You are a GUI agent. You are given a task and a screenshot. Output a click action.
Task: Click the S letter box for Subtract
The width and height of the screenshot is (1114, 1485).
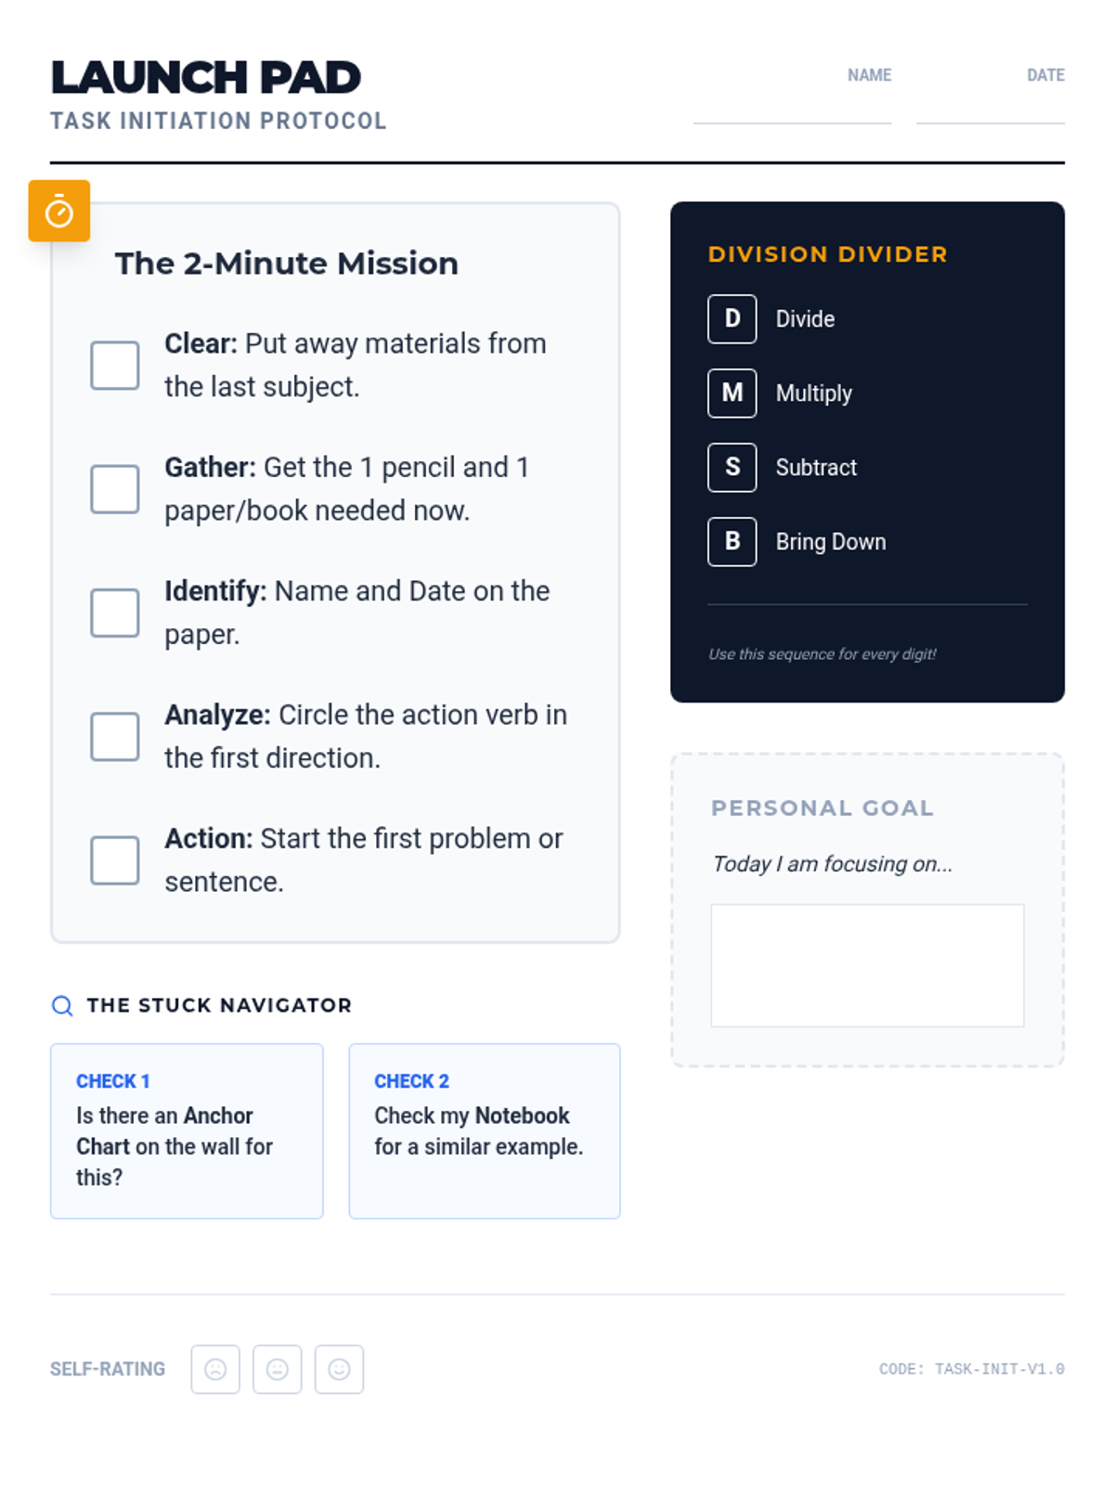click(x=732, y=468)
